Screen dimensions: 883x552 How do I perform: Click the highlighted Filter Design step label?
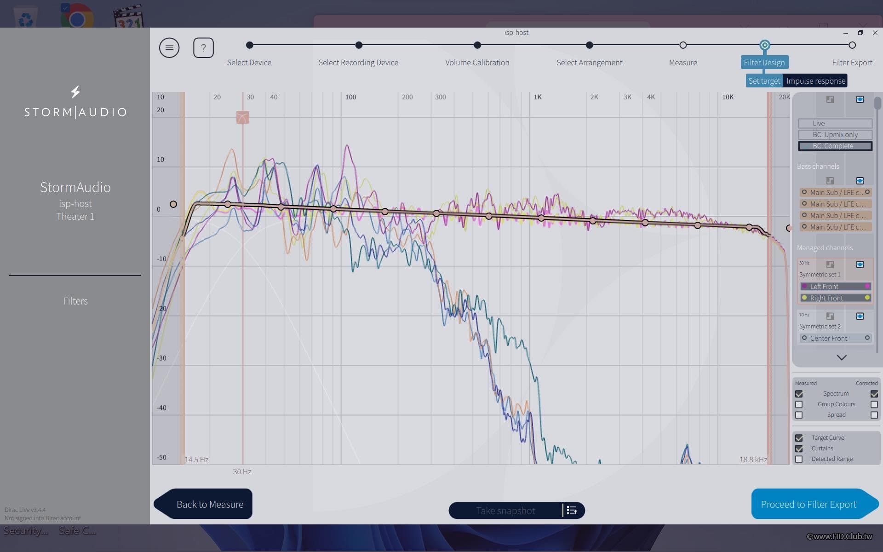pyautogui.click(x=764, y=62)
